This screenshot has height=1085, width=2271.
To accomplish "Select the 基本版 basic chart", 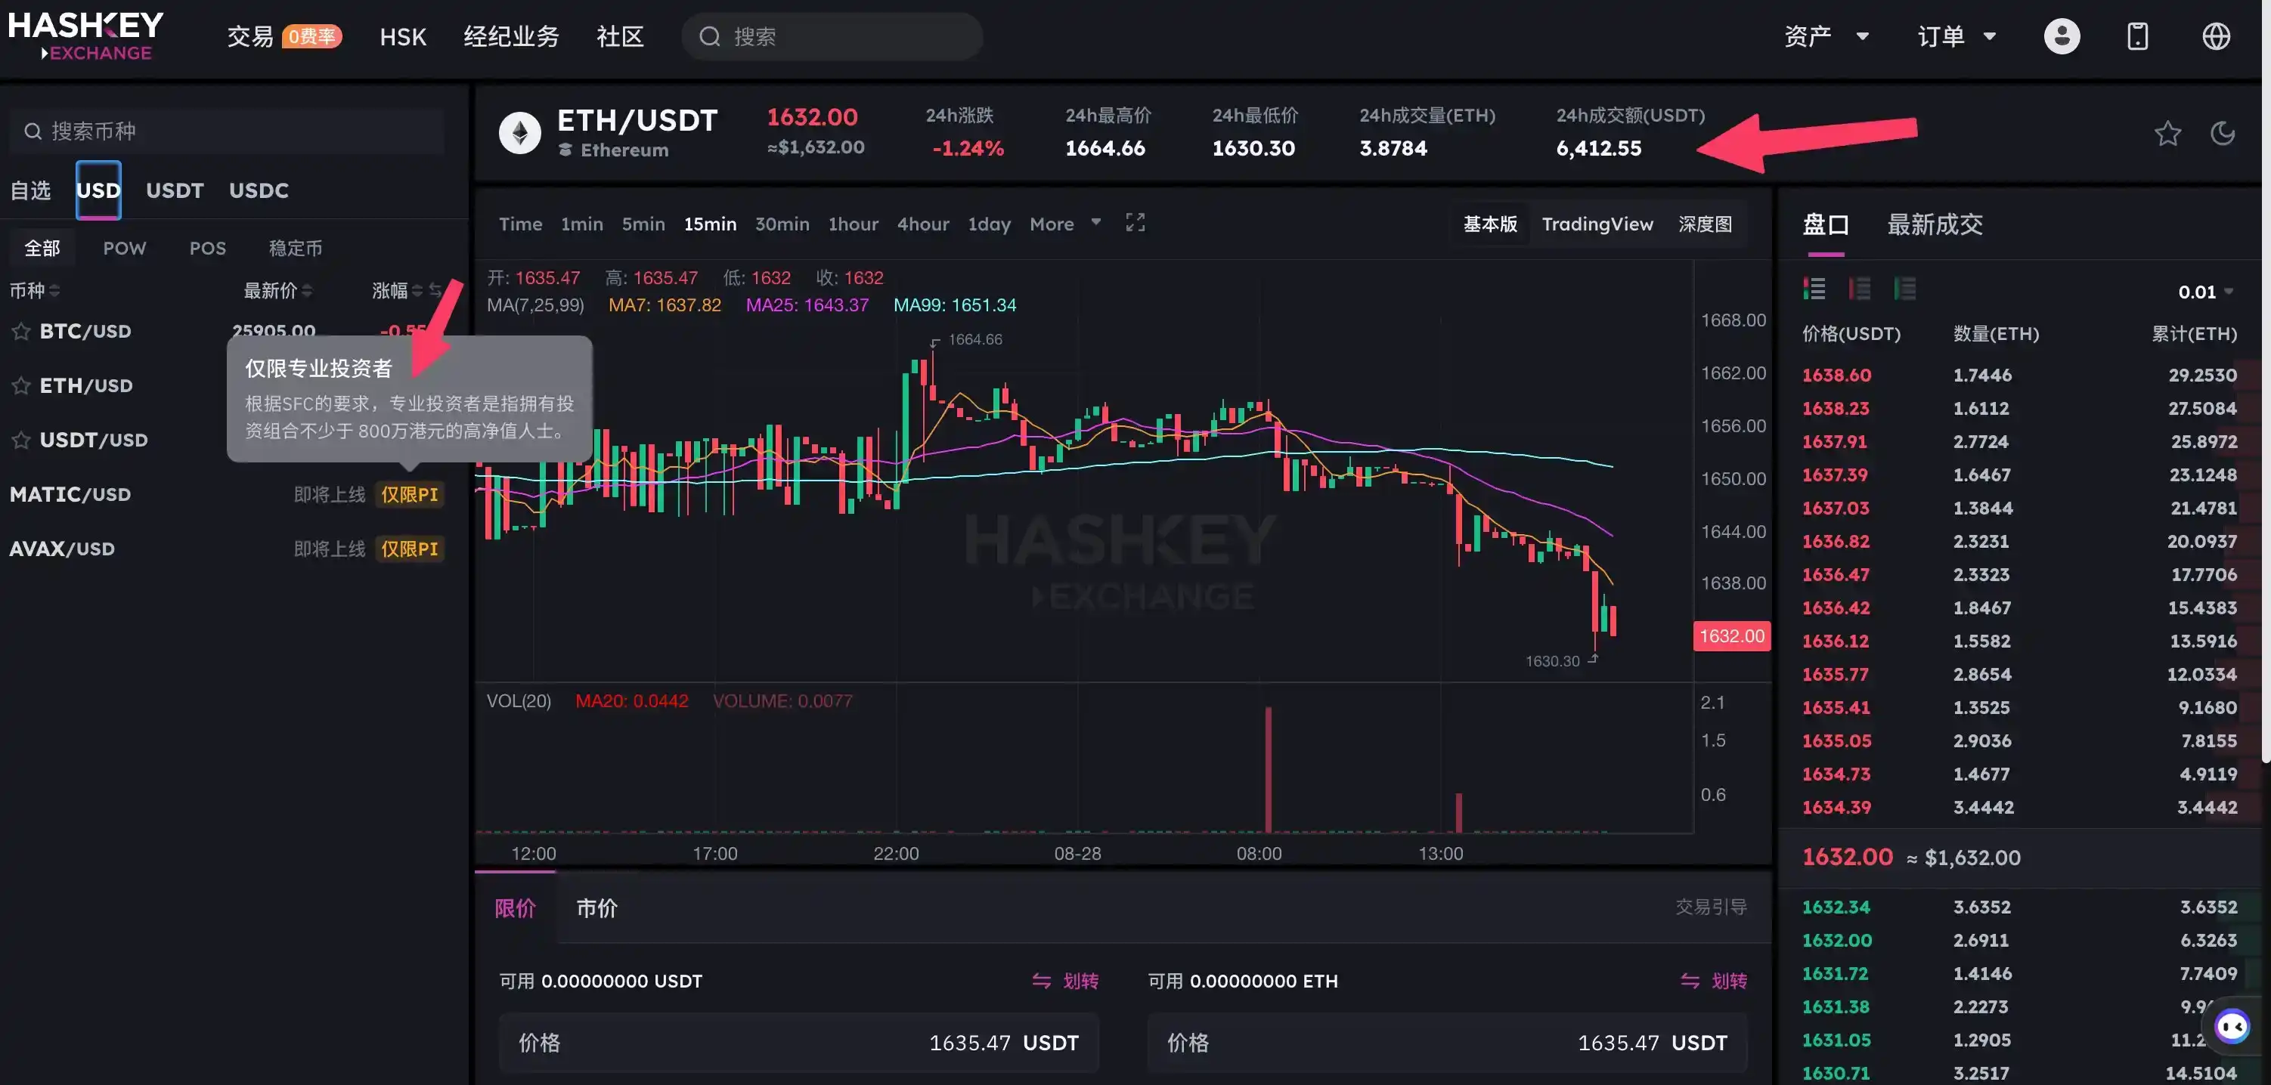I will tap(1490, 224).
